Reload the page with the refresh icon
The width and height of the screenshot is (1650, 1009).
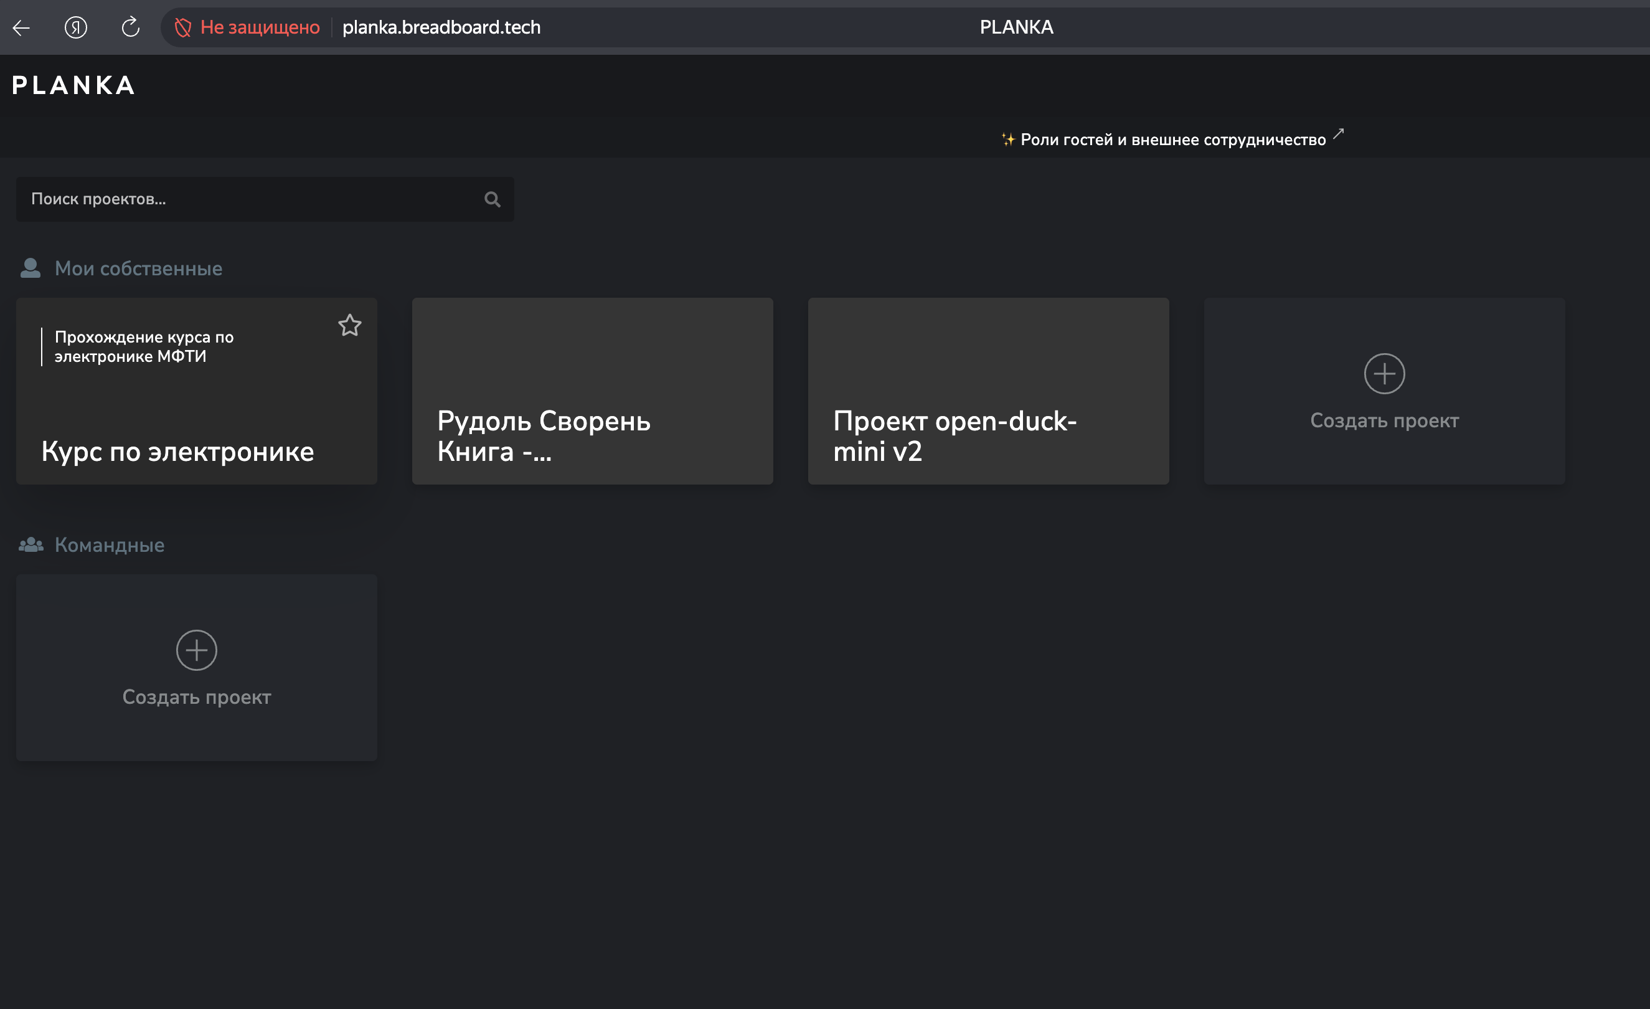(x=131, y=27)
